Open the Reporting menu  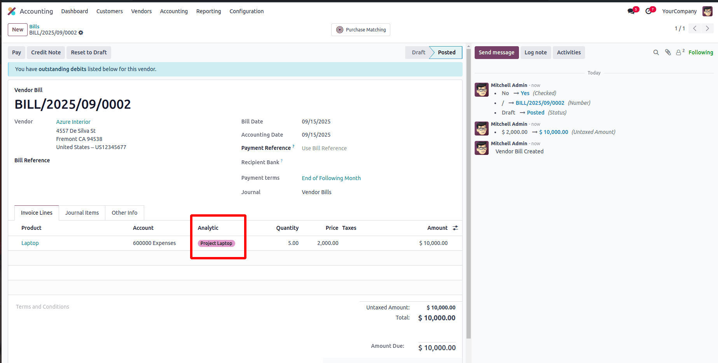[x=209, y=11]
